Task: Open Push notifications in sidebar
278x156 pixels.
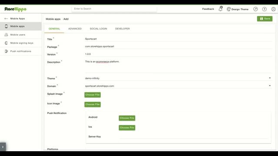Action: [21, 51]
